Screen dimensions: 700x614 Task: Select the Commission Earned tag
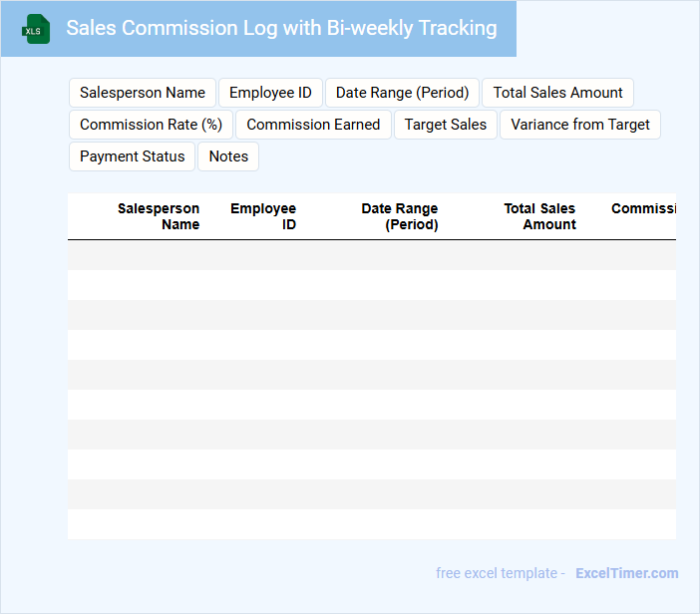[x=313, y=125]
